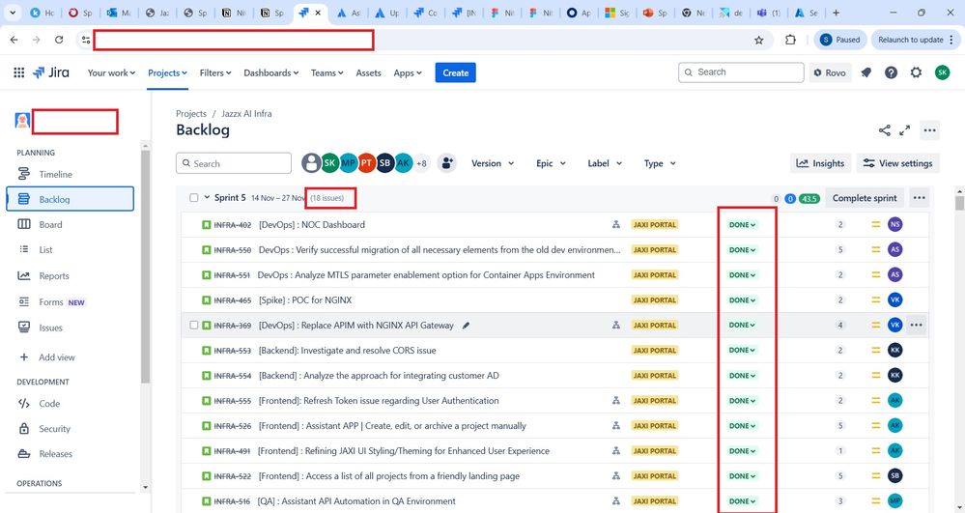The image size is (965, 513).
Task: Click the Jira app switcher grid icon
Action: [x=18, y=72]
